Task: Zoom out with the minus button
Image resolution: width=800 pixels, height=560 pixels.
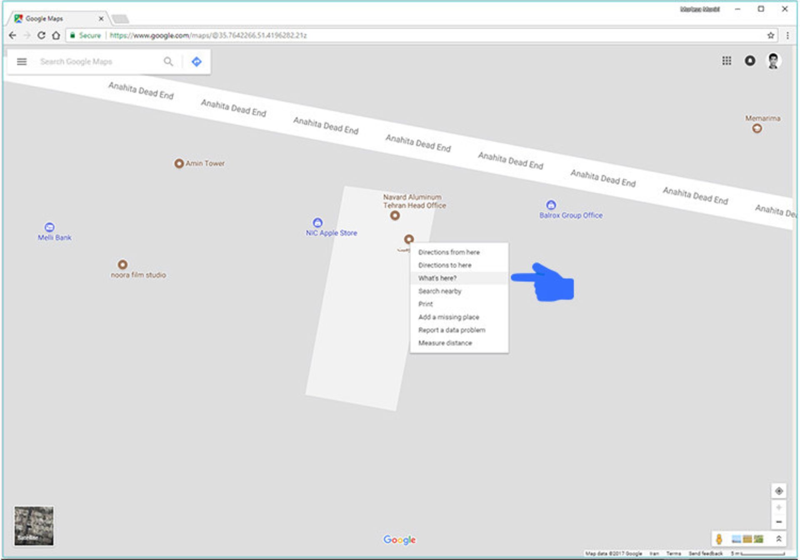Action: coord(779,522)
